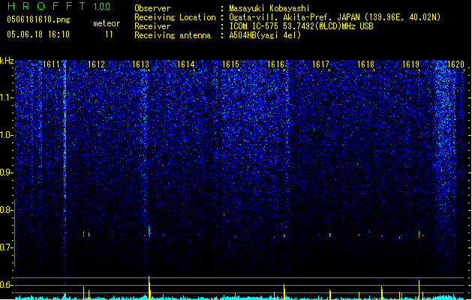The width and height of the screenshot is (472, 300).
Task: Click the yellow power spike near 1619
Action: pos(419,289)
